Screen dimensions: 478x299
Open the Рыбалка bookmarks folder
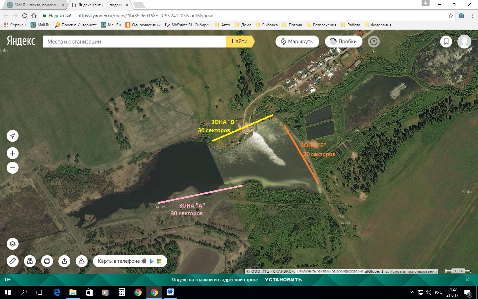pos(267,25)
